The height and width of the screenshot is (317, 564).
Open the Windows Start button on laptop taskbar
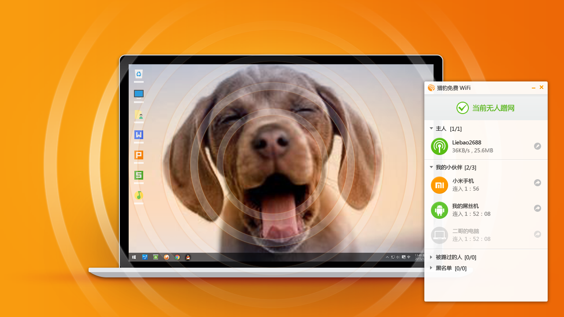134,257
